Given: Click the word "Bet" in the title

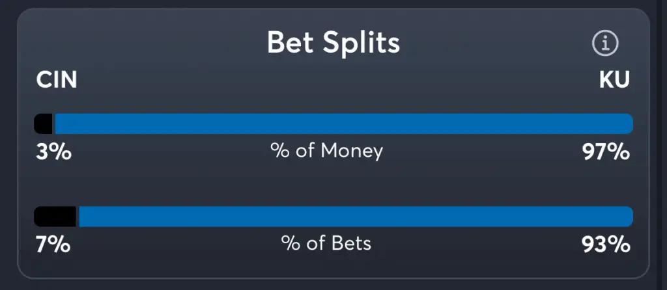Looking at the screenshot, I should click(x=291, y=42).
